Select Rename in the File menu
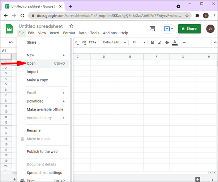 pos(43,131)
